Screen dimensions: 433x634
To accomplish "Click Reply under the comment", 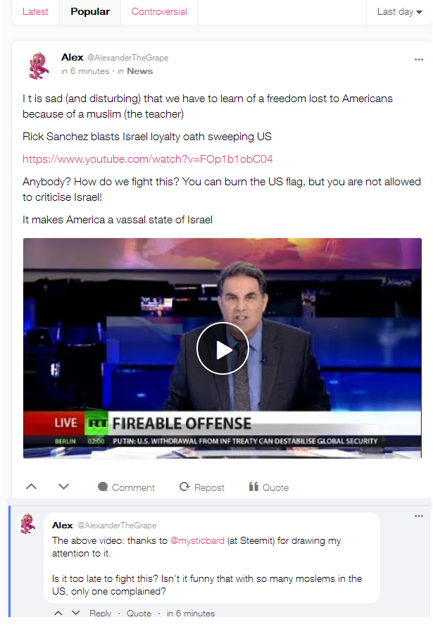I will coord(100,614).
